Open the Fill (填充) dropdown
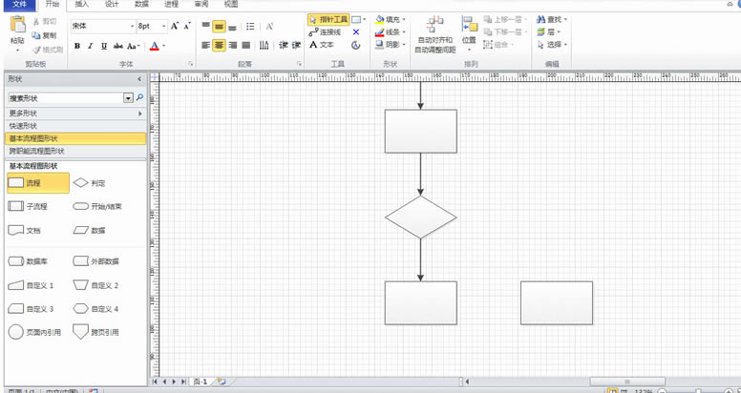Viewport: 741px width, 393px height. click(x=391, y=19)
